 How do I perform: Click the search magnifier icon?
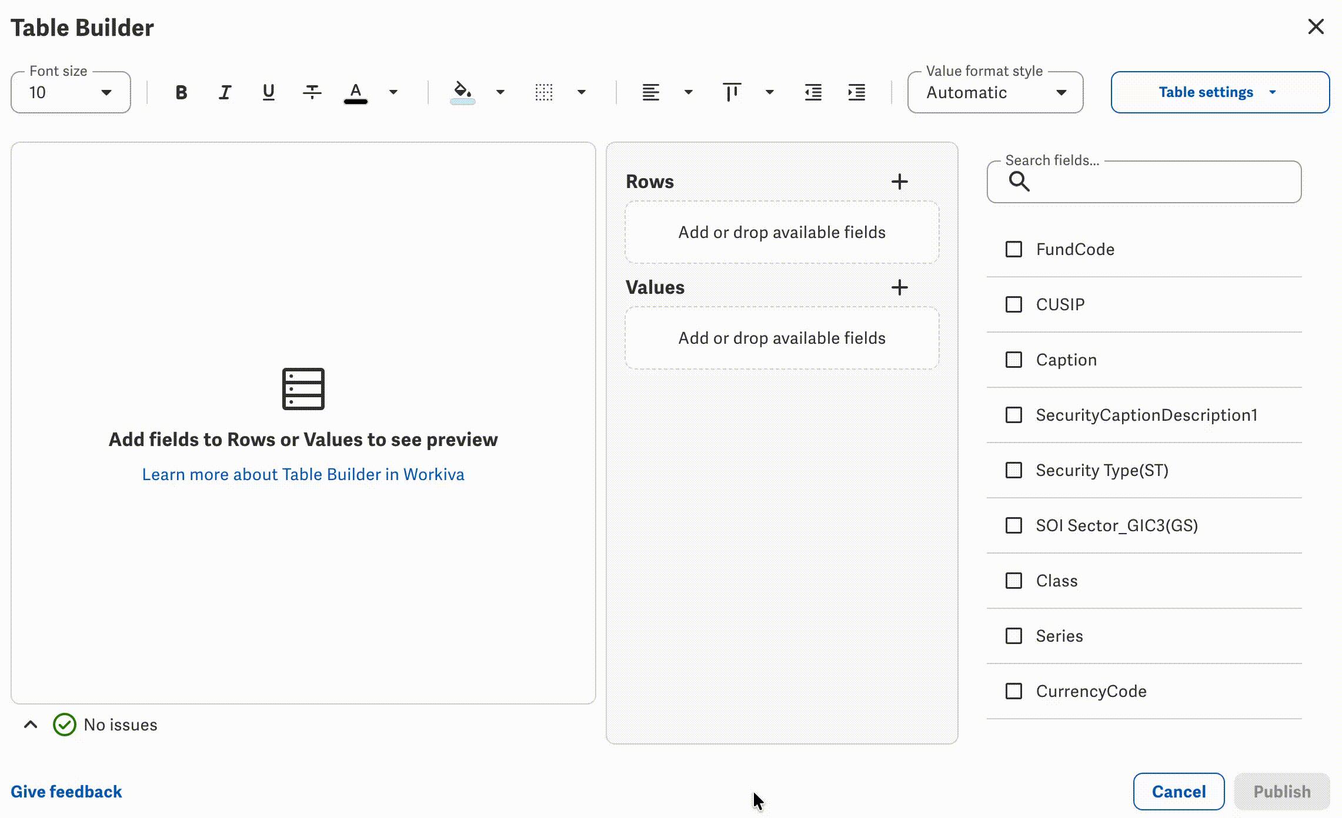pyautogui.click(x=1019, y=182)
